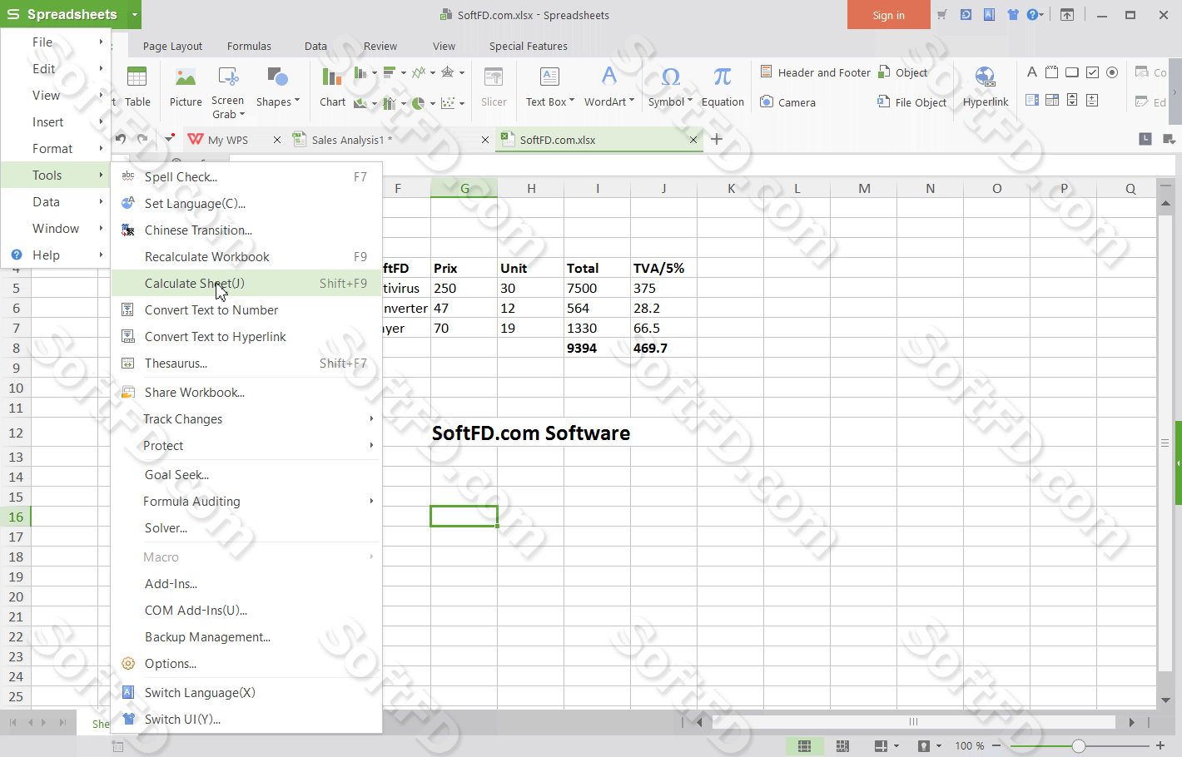Screen dimensions: 1182x757
Task: Insert a Table from the ribbon
Action: point(137,87)
